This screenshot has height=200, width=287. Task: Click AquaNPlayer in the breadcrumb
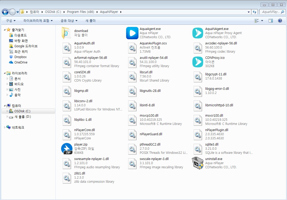[x=109, y=12]
